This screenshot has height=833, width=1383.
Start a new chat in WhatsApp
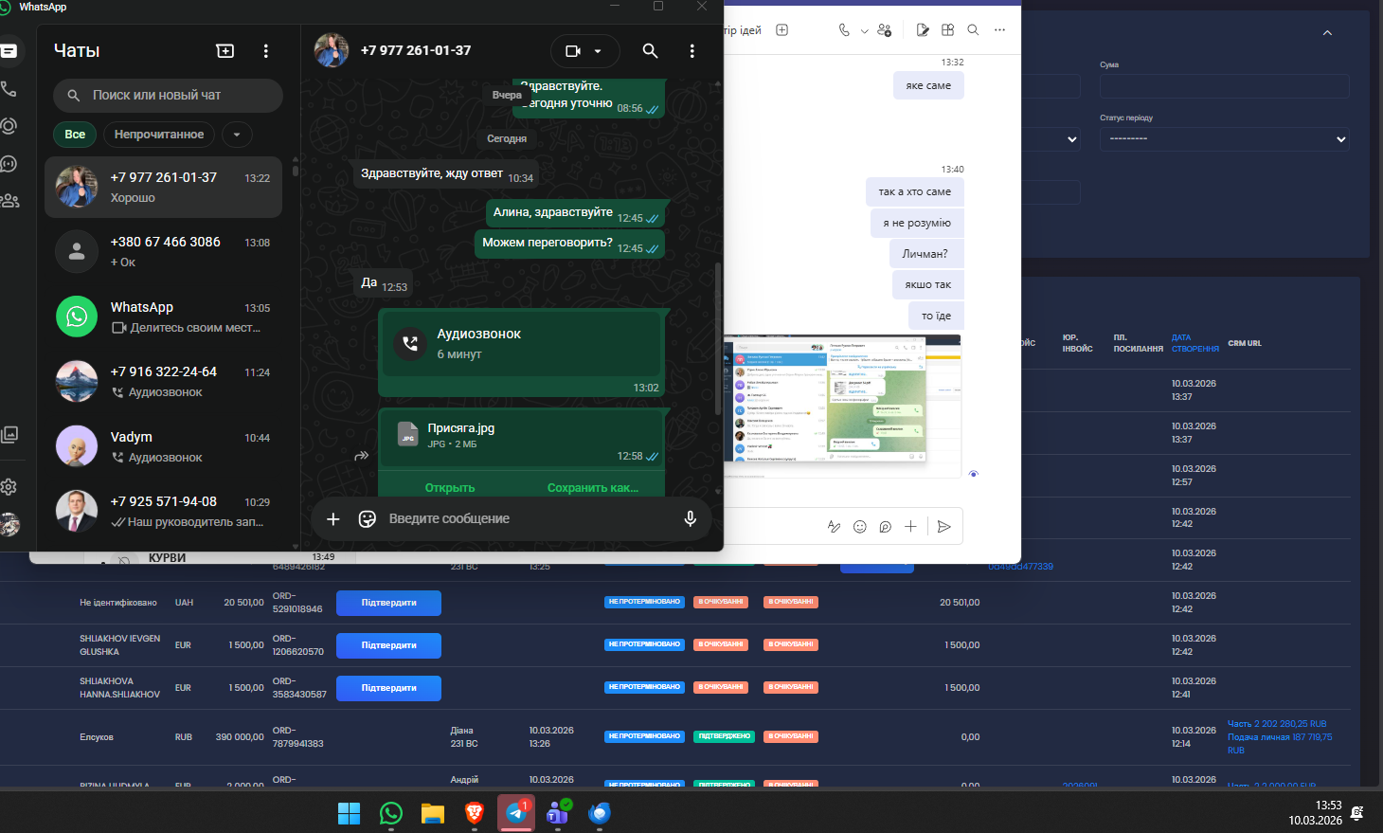pos(225,51)
